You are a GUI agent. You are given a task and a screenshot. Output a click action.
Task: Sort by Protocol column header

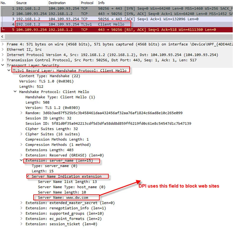point(87,3)
